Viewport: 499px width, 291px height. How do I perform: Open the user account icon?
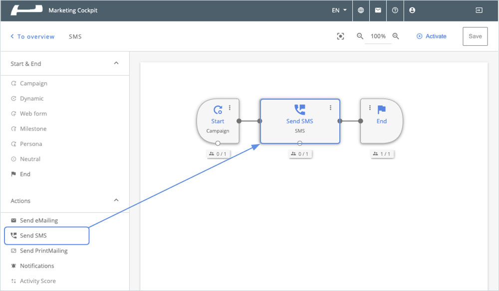pyautogui.click(x=412, y=10)
